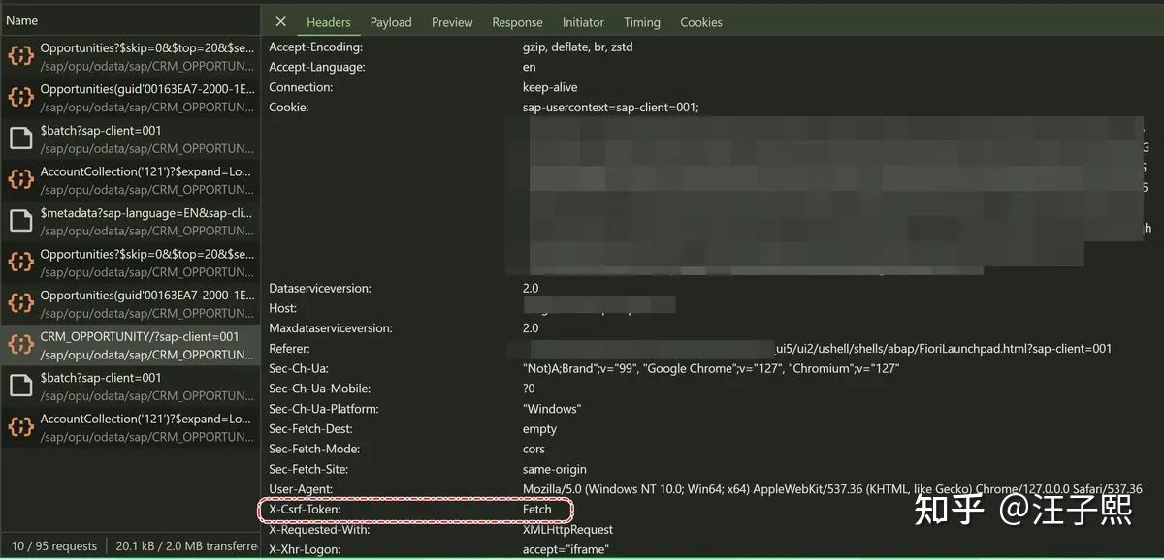1164x560 pixels.
Task: Click the Host header name
Action: [x=283, y=308]
